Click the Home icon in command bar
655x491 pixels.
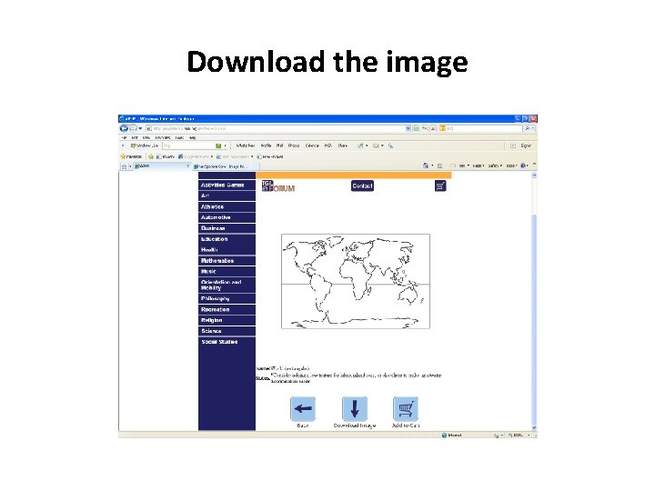426,165
